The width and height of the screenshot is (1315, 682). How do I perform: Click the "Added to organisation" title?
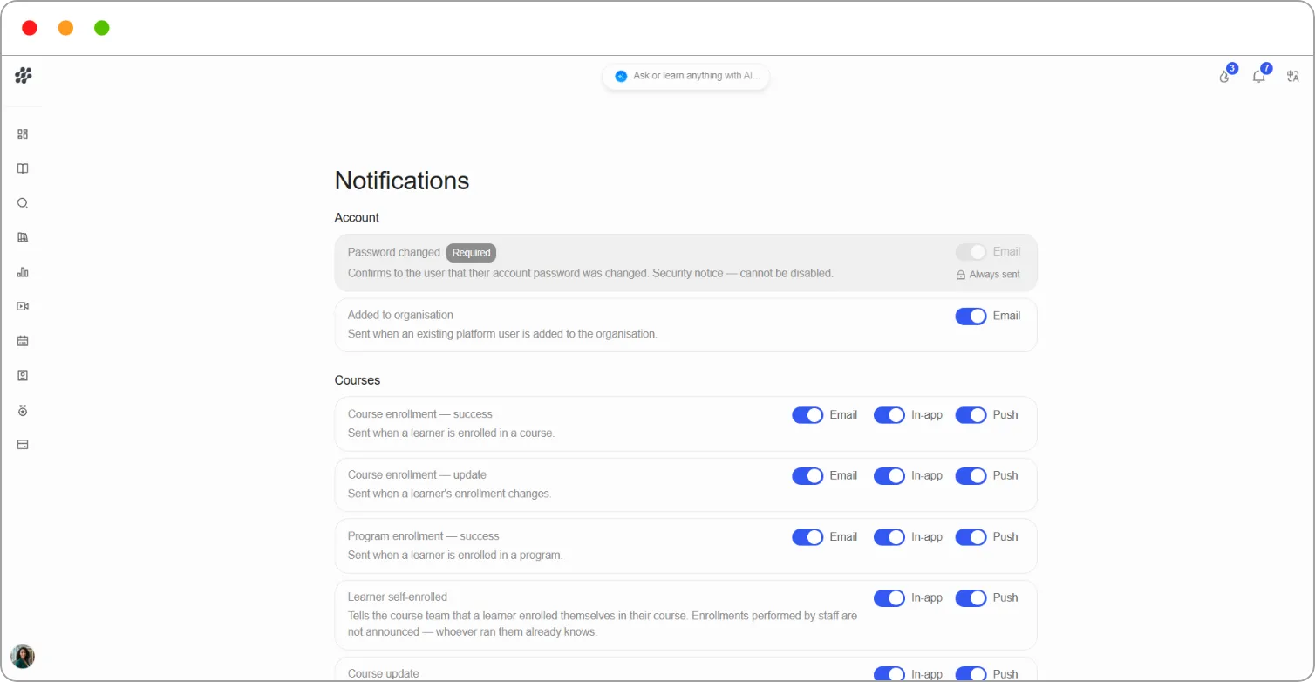point(400,315)
